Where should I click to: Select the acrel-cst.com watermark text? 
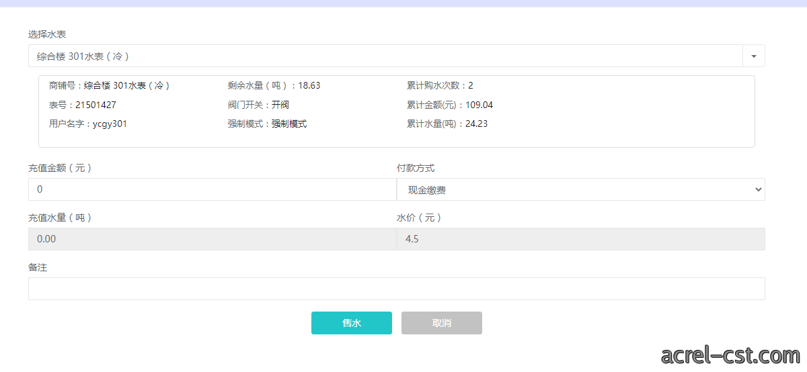730,355
